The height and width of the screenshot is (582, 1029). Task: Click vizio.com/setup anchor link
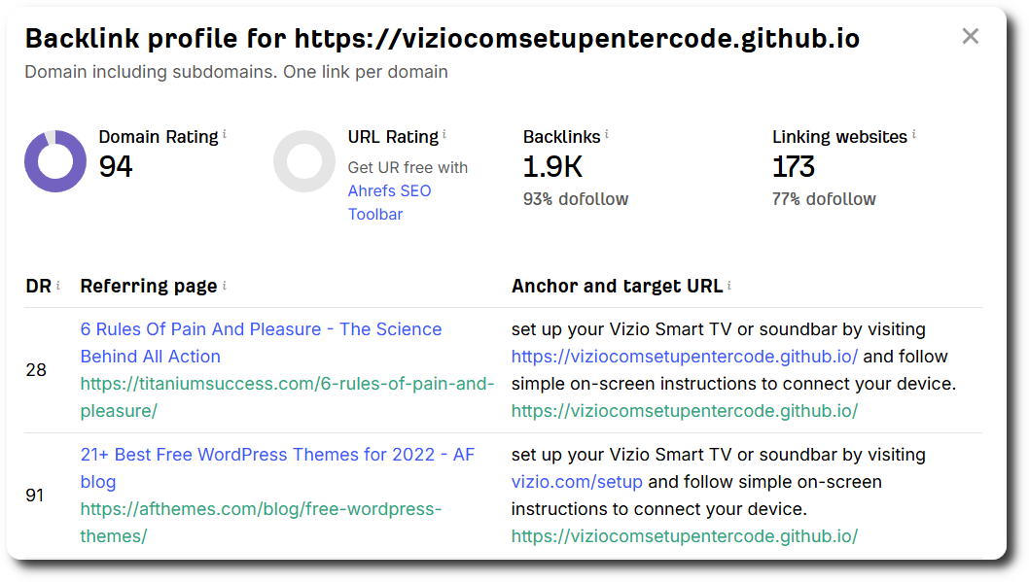click(577, 482)
